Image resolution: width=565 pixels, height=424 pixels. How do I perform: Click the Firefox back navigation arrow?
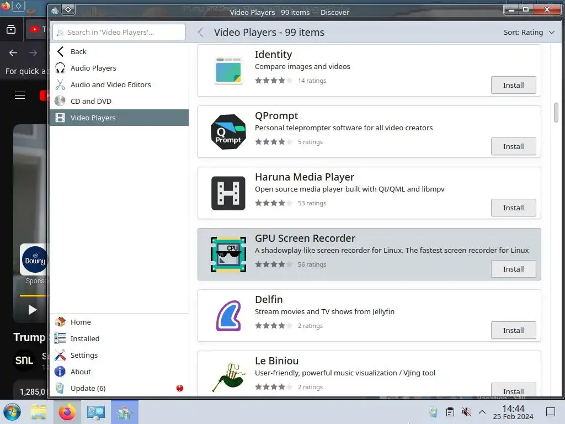[x=13, y=53]
